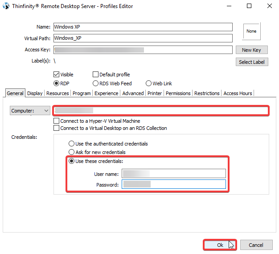This screenshot has width=279, height=254.
Task: Open the Permissions tab
Action: point(178,93)
